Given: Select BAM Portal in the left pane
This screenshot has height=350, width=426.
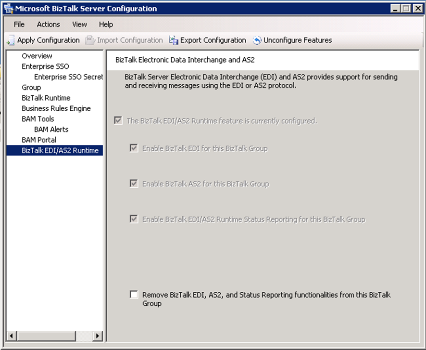Looking at the screenshot, I should [38, 140].
